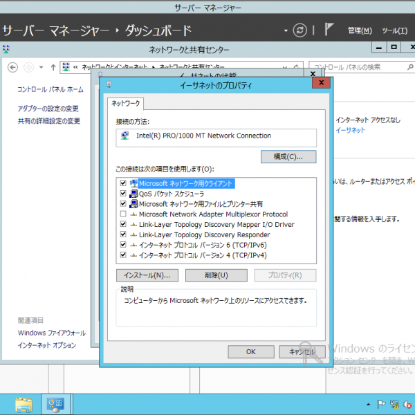Select インターネット プロトコル バージョン 4 (TCP/IPv4) item
Image resolution: width=415 pixels, height=415 pixels.
203,255
